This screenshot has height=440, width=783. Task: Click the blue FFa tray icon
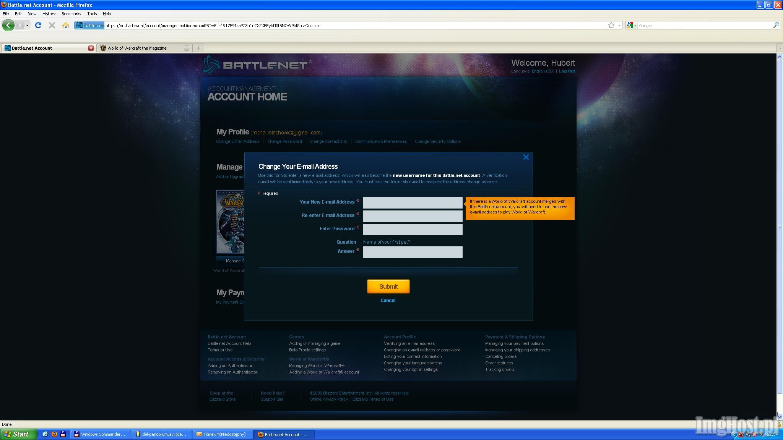[747, 434]
